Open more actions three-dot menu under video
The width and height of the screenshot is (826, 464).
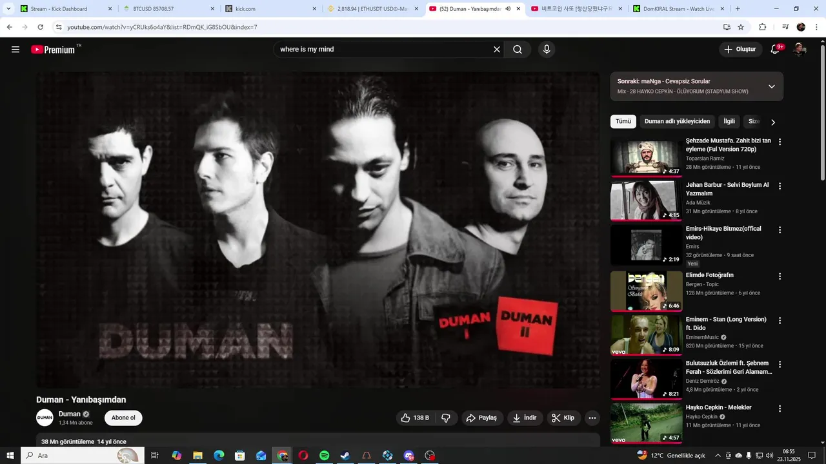[x=592, y=418]
